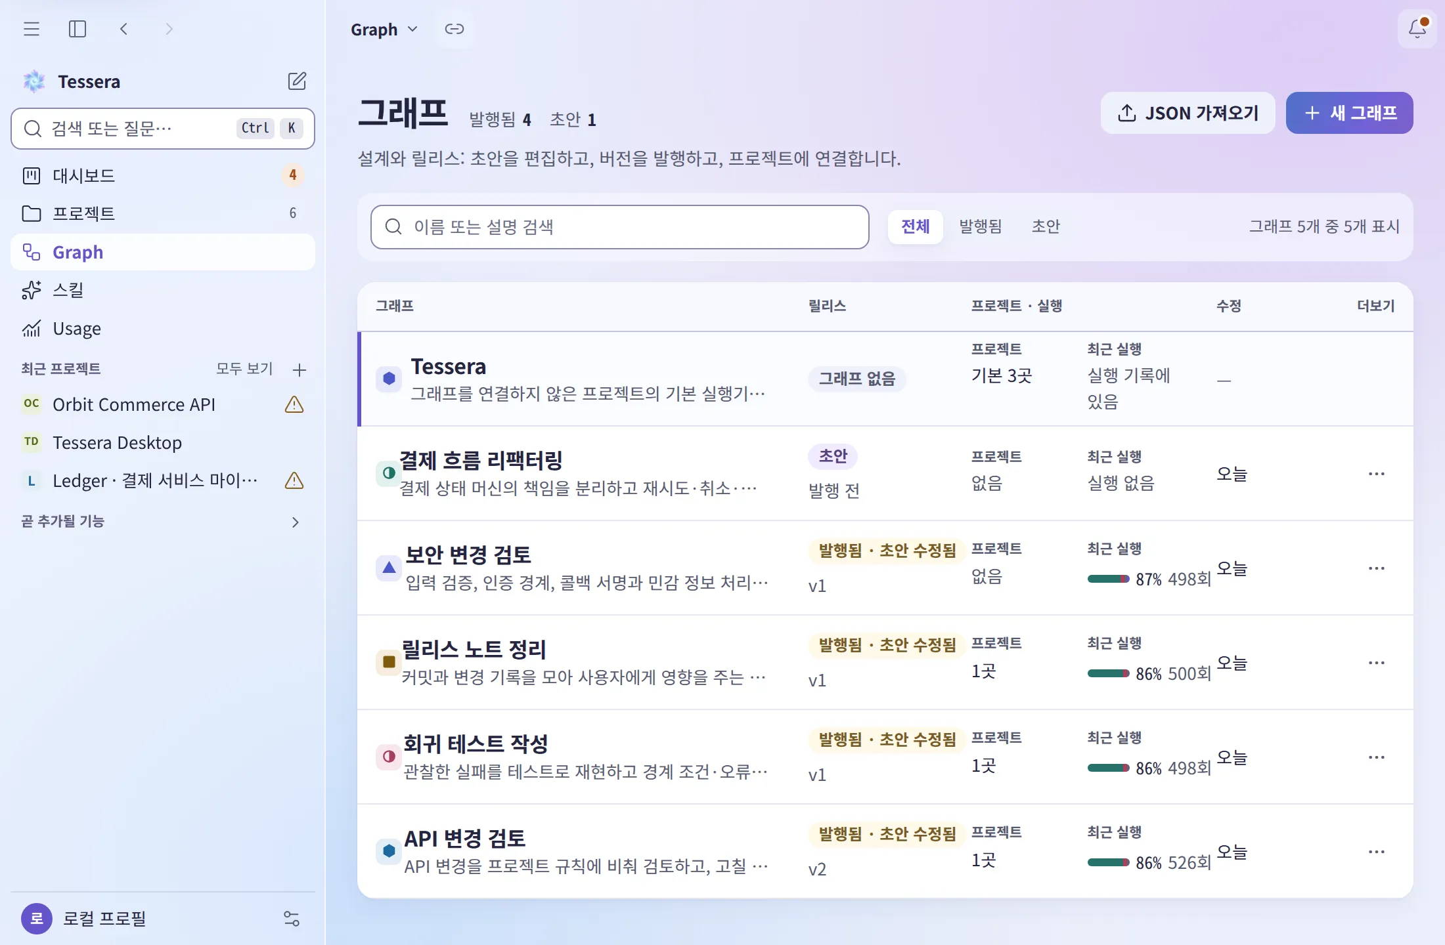This screenshot has width=1445, height=945.
Task: Open Tessera Desktop project
Action: click(163, 442)
